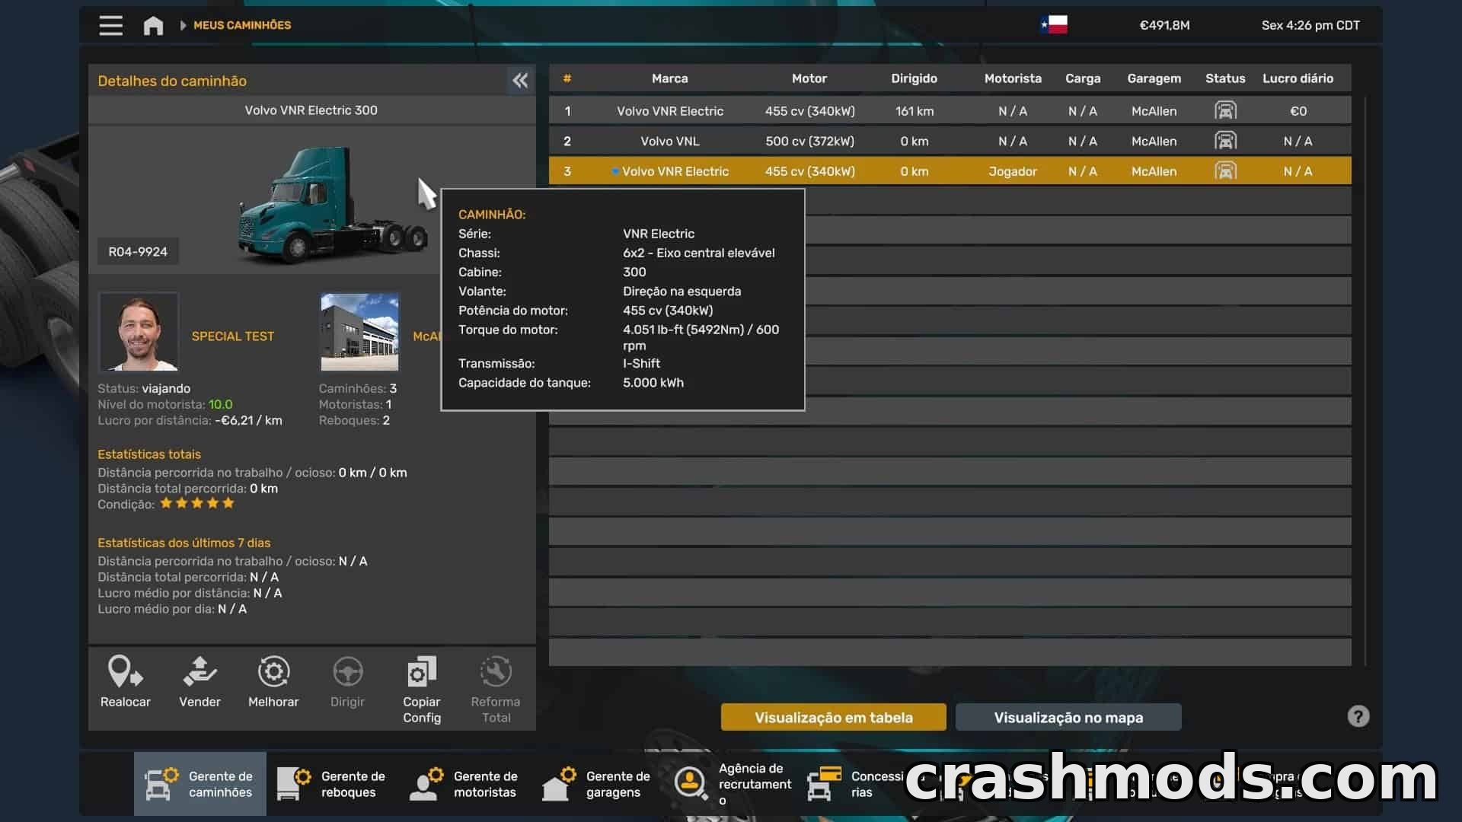Click license plate R04-9924 label

[x=138, y=251]
